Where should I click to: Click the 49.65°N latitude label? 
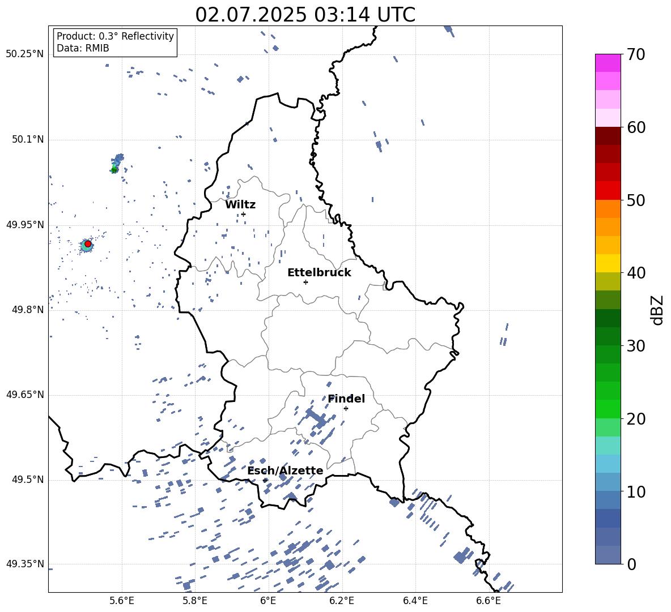24,395
